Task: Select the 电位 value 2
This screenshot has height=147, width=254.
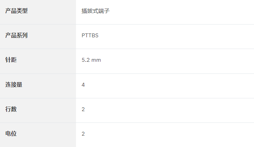Action: pyautogui.click(x=83, y=134)
